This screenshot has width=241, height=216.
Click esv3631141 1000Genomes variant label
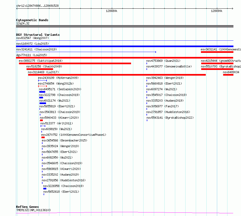(221, 49)
